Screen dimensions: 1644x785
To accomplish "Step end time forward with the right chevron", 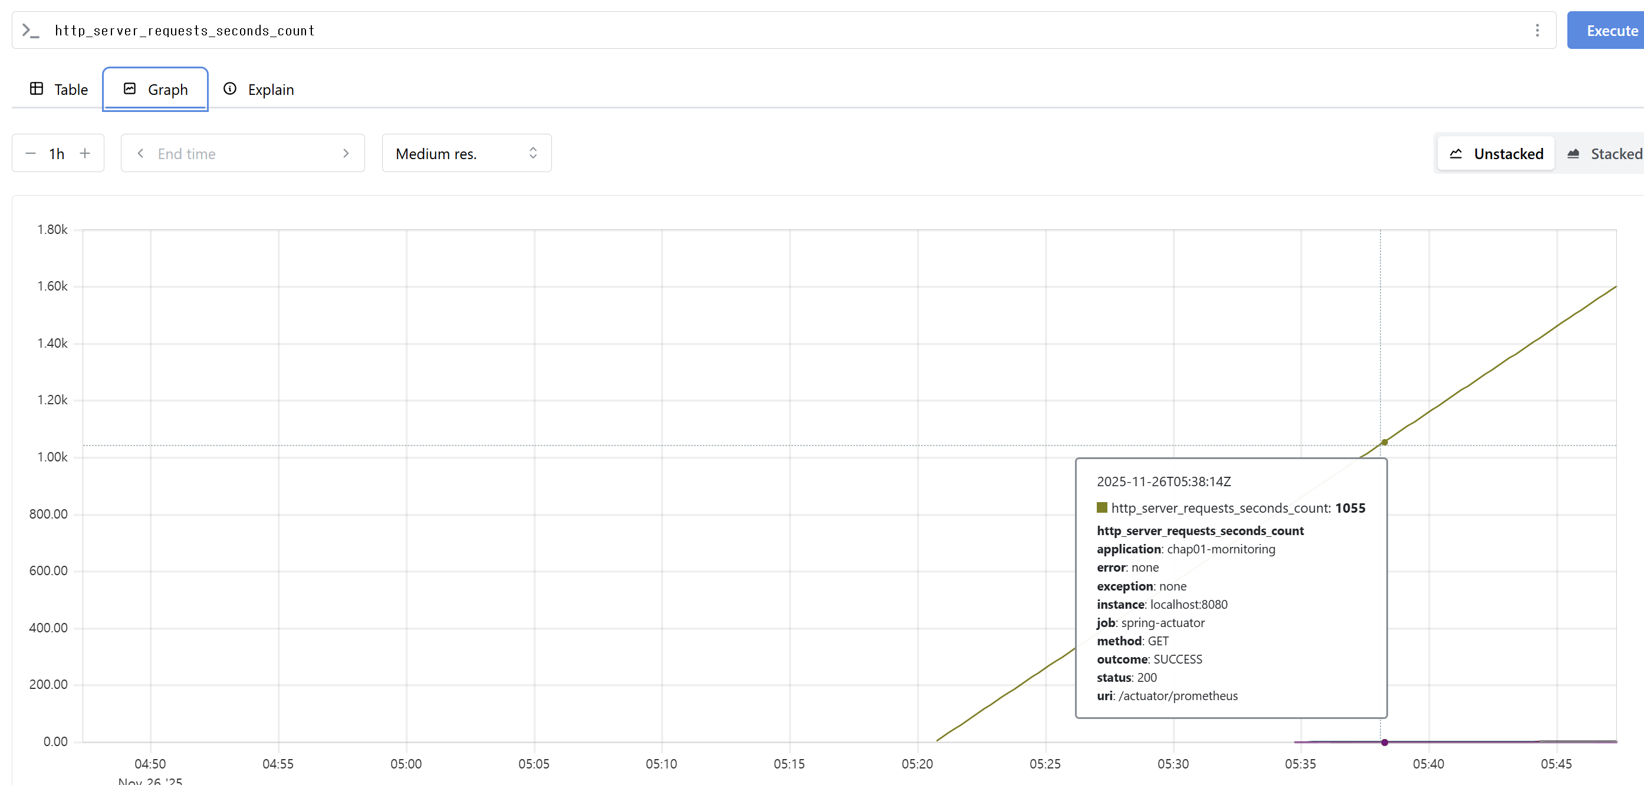I will pos(346,153).
